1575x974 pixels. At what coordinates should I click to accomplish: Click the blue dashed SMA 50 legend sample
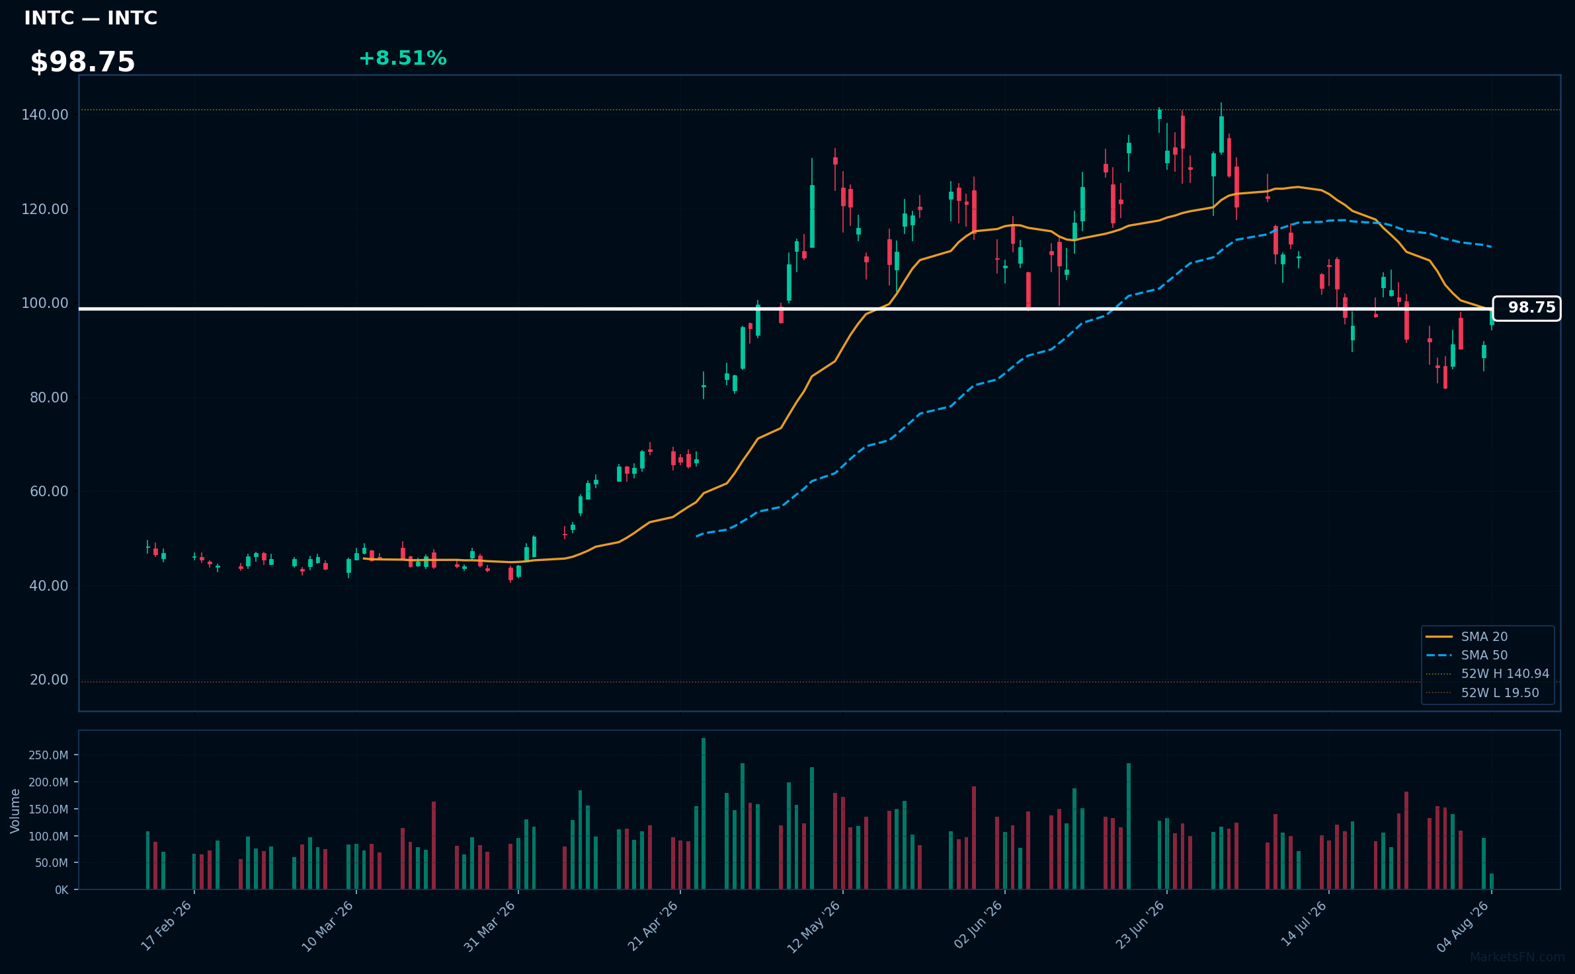(x=1439, y=655)
